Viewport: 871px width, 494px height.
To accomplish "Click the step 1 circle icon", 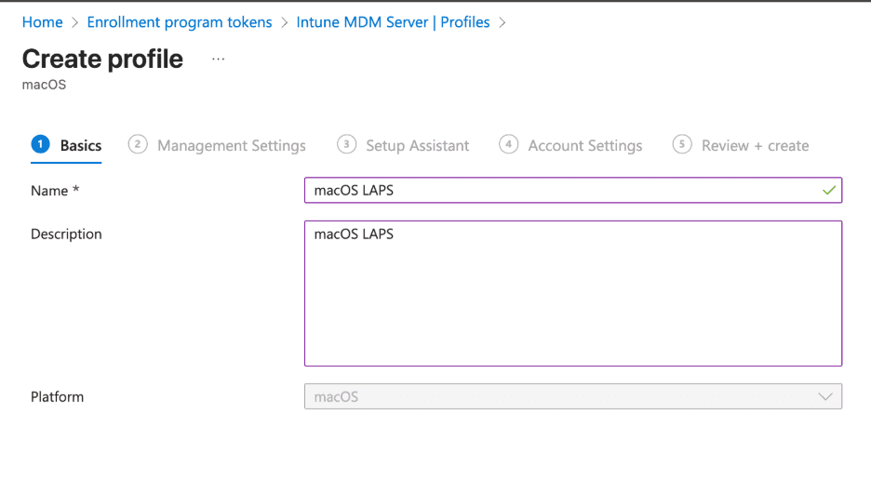I will [40, 144].
